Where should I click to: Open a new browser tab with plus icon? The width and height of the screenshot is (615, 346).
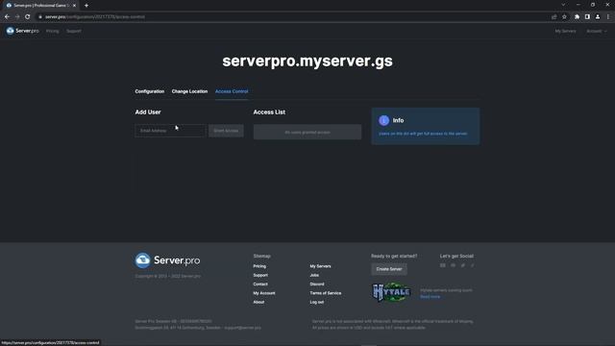coord(86,6)
